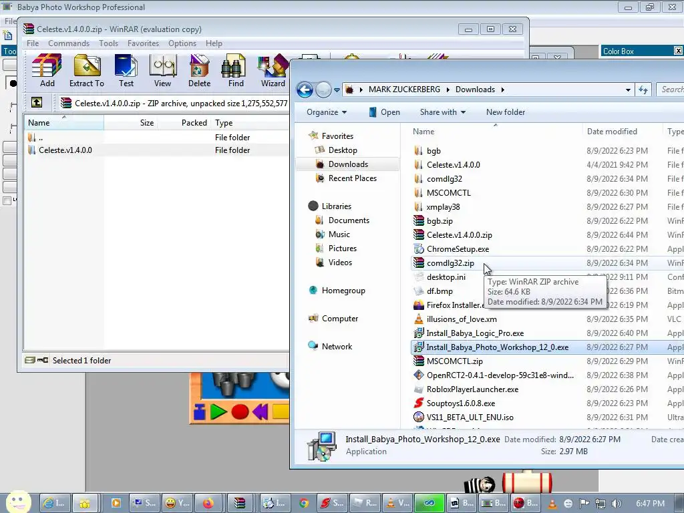Click the Extract To icon in WinRAR
Viewport: 684px width, 513px height.
click(x=87, y=70)
